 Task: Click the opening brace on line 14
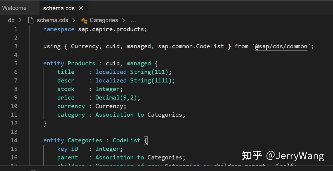click(x=146, y=140)
